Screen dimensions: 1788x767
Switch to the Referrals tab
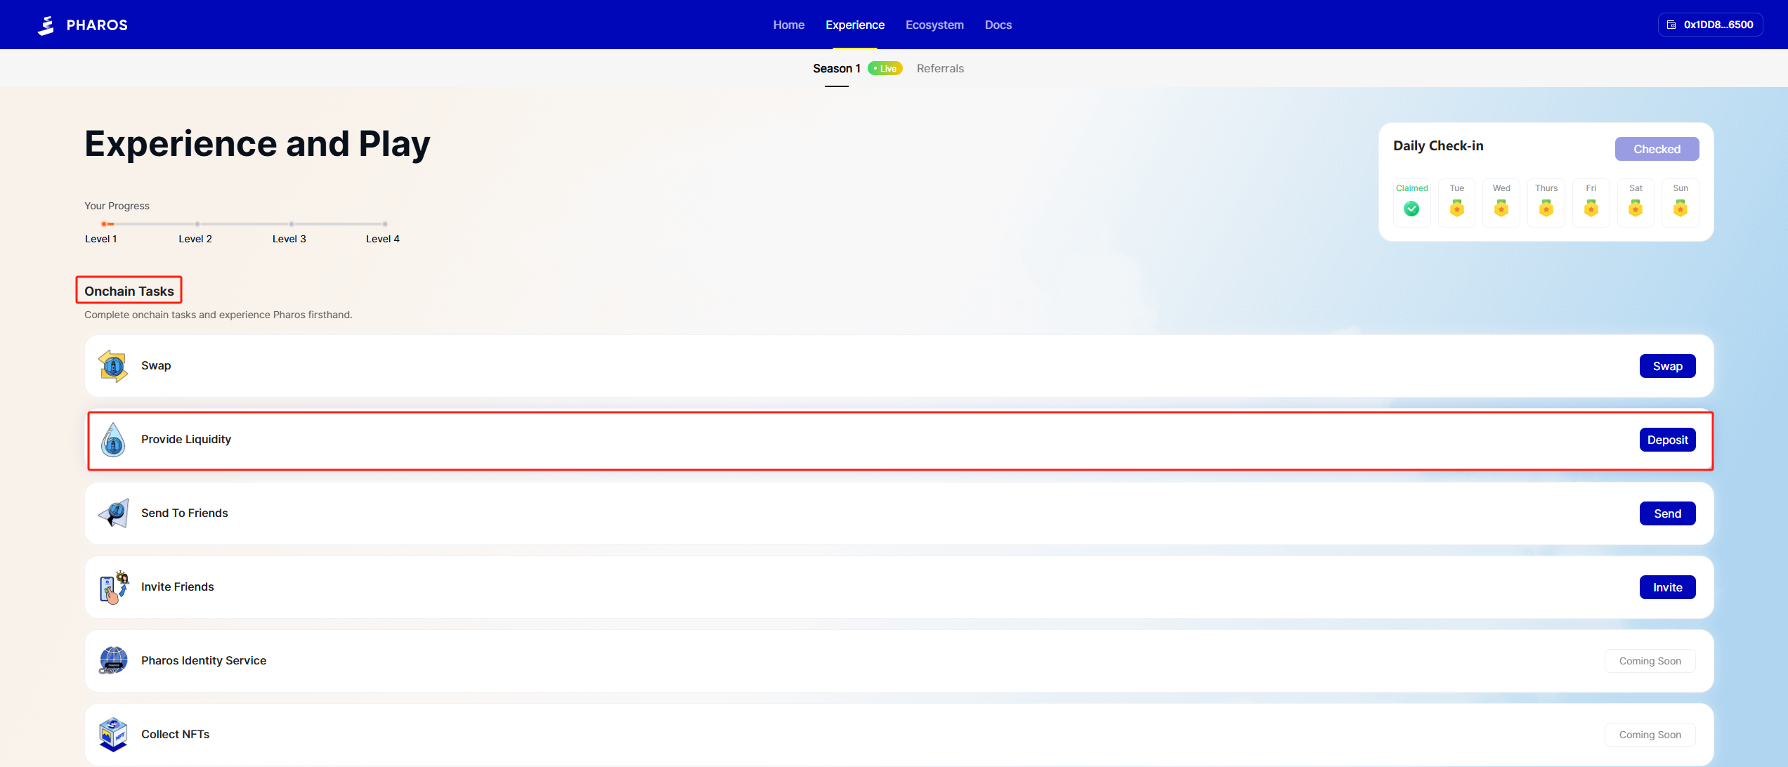coord(940,68)
